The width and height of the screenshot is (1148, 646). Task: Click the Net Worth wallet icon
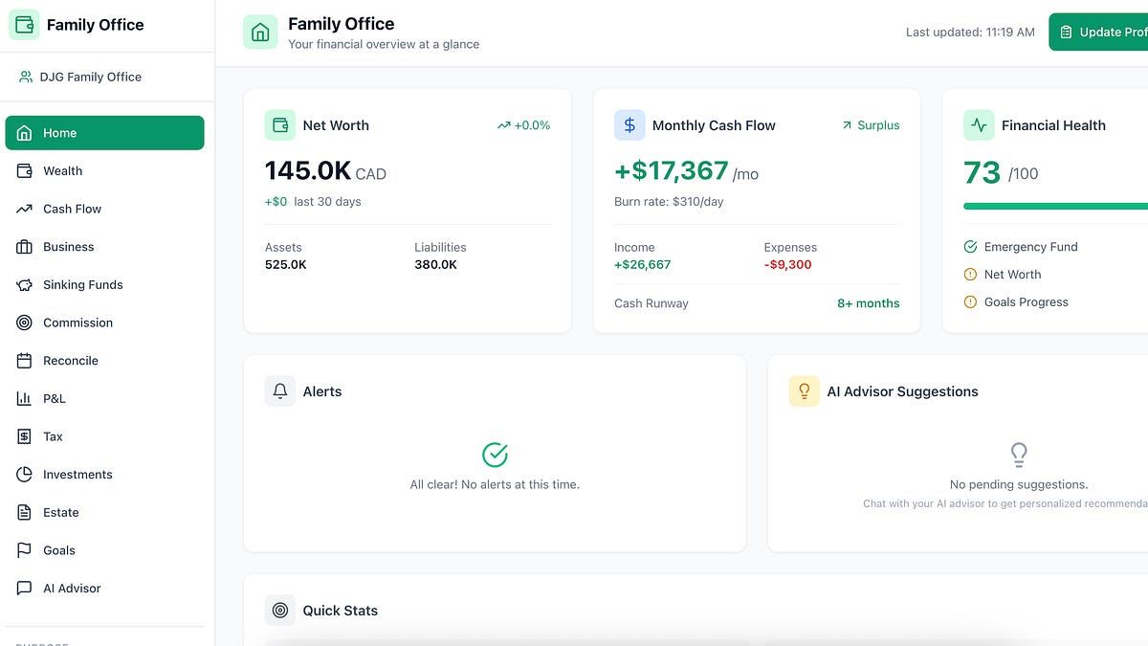tap(280, 125)
